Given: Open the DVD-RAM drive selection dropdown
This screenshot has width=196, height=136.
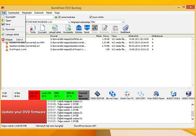Looking at the screenshot, I should 69,22.
